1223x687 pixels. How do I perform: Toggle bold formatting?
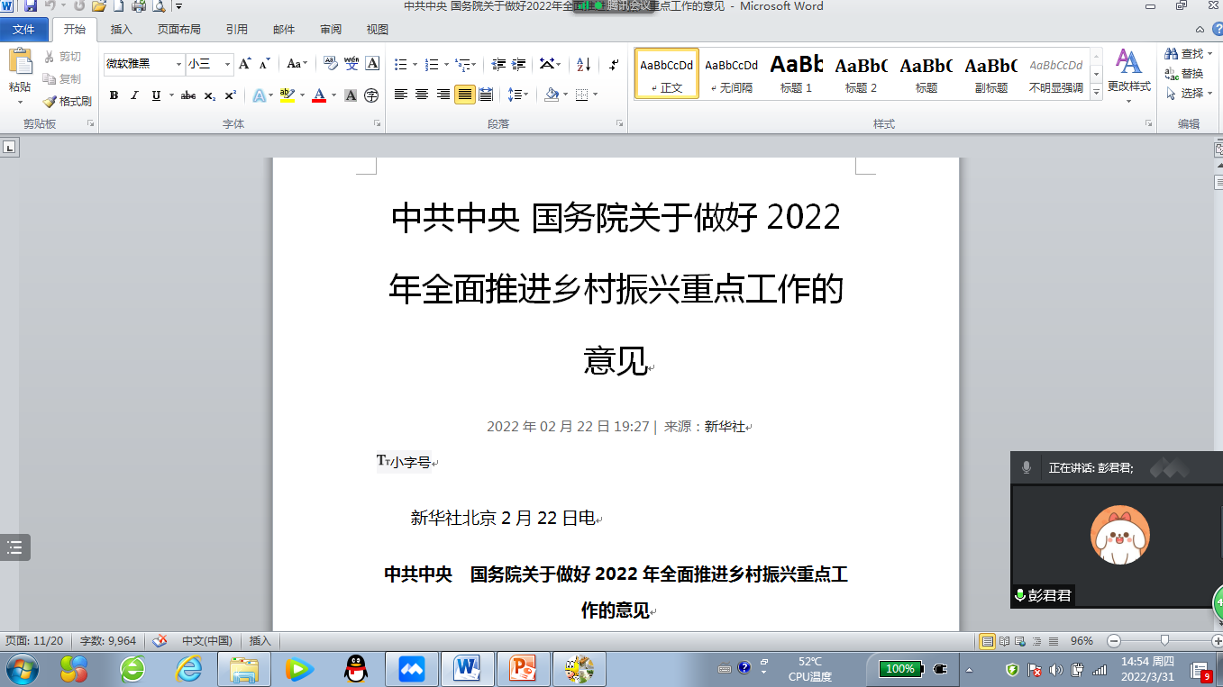114,95
